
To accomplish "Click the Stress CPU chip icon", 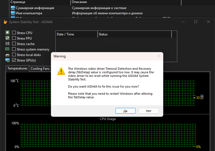I will click(7, 32).
